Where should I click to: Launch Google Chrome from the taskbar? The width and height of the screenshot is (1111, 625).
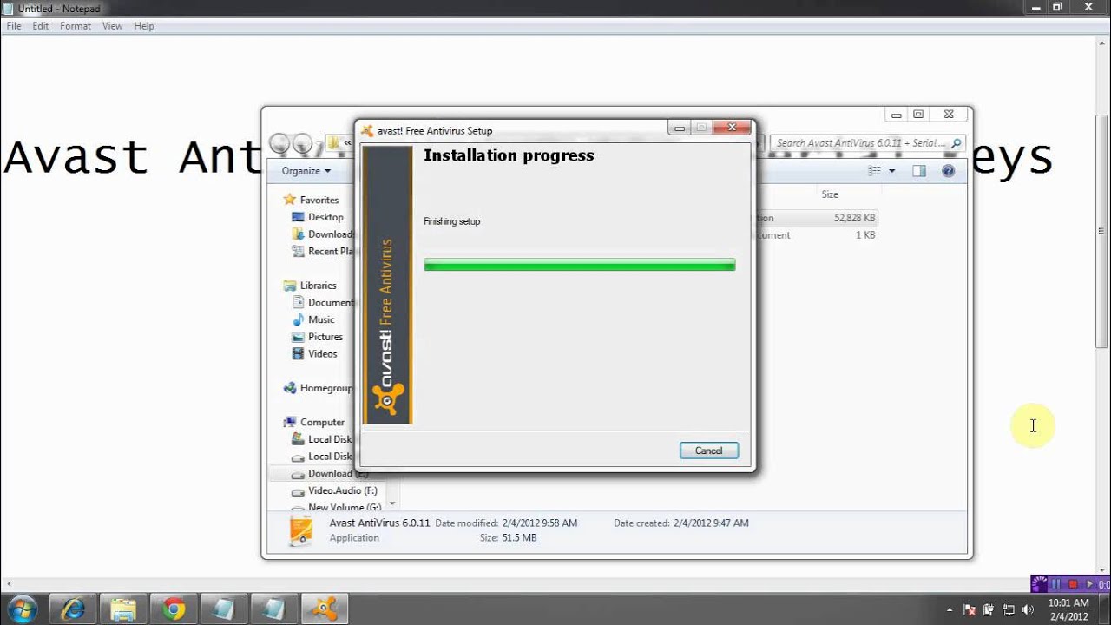174,609
